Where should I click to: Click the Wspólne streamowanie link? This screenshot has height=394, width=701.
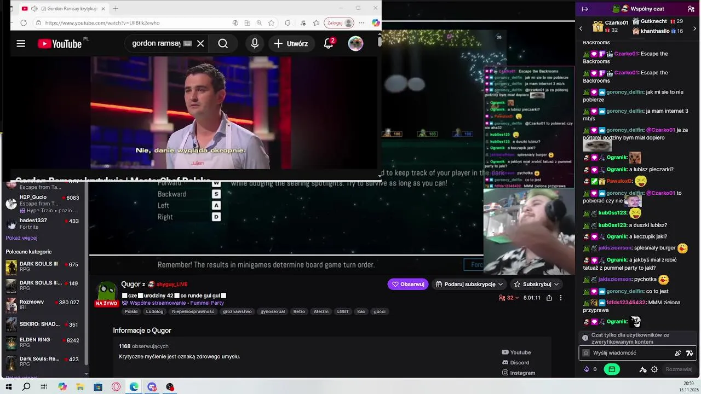tap(158, 303)
